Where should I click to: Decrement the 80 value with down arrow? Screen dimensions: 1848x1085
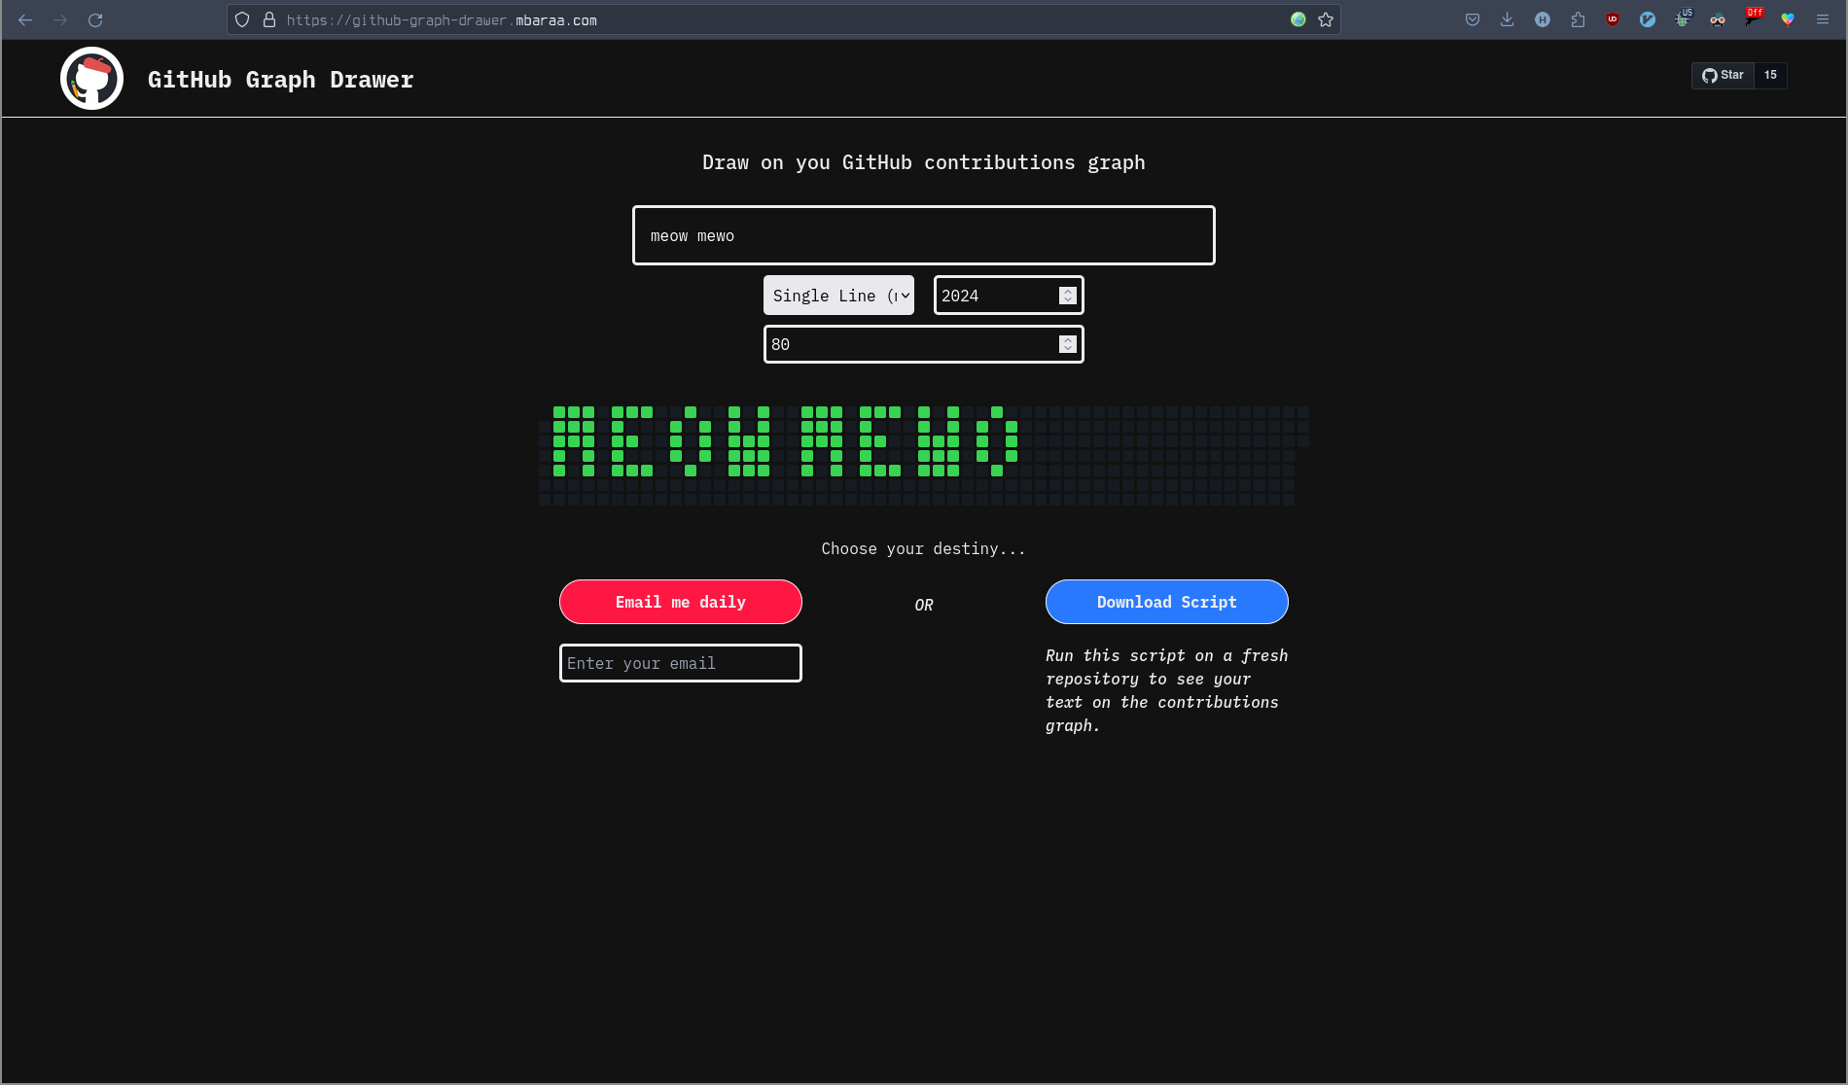[1067, 349]
